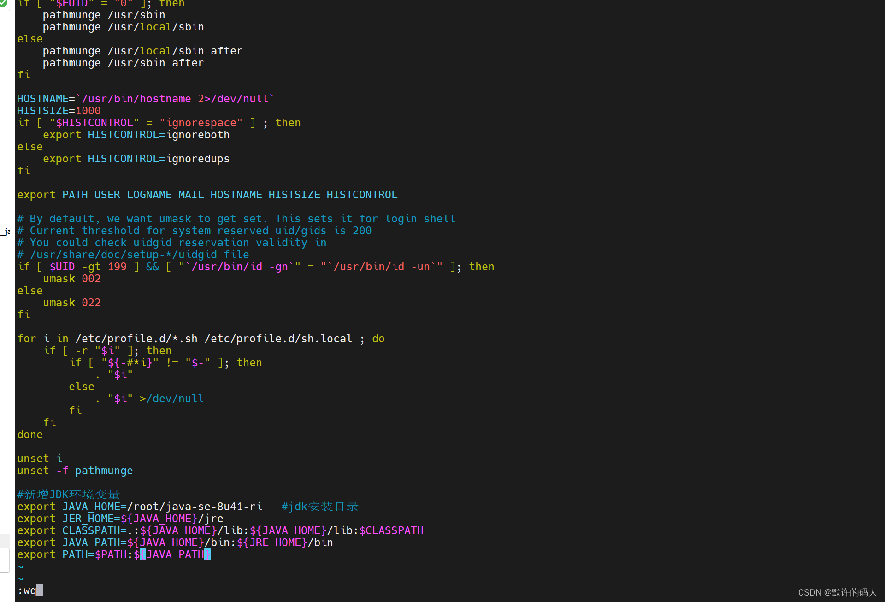Click the green checkmark icon at top-left
This screenshot has height=602, width=885.
(x=3, y=3)
